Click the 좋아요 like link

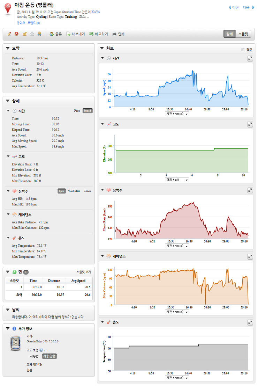[x=21, y=23]
